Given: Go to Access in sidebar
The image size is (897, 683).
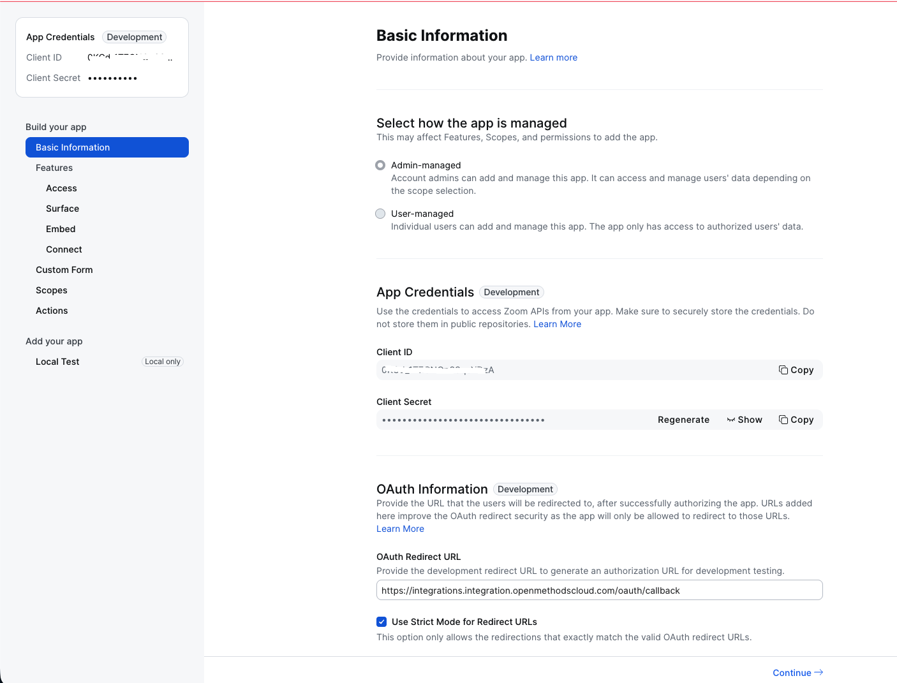Looking at the screenshot, I should 61,188.
